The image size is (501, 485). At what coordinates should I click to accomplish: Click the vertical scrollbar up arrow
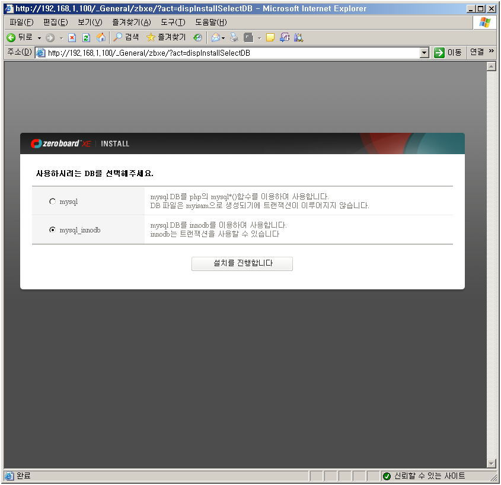point(491,66)
